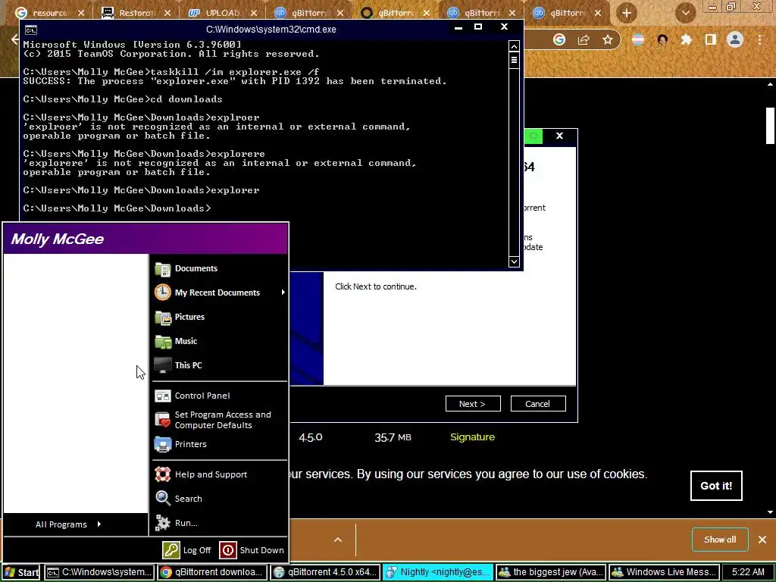This screenshot has height=582, width=776.
Task: Click cmd window scroll down arrow
Action: pyautogui.click(x=514, y=261)
